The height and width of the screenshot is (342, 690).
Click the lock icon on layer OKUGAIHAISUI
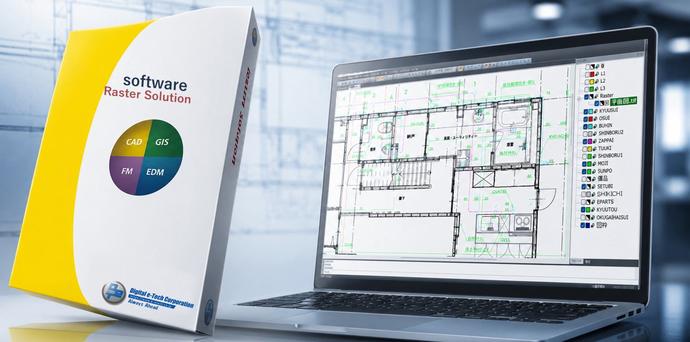click(x=594, y=217)
